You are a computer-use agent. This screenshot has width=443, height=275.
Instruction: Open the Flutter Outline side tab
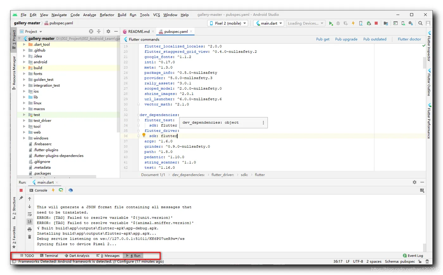429,82
